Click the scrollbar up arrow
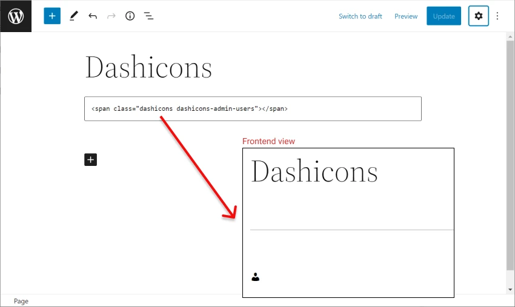 [x=510, y=36]
